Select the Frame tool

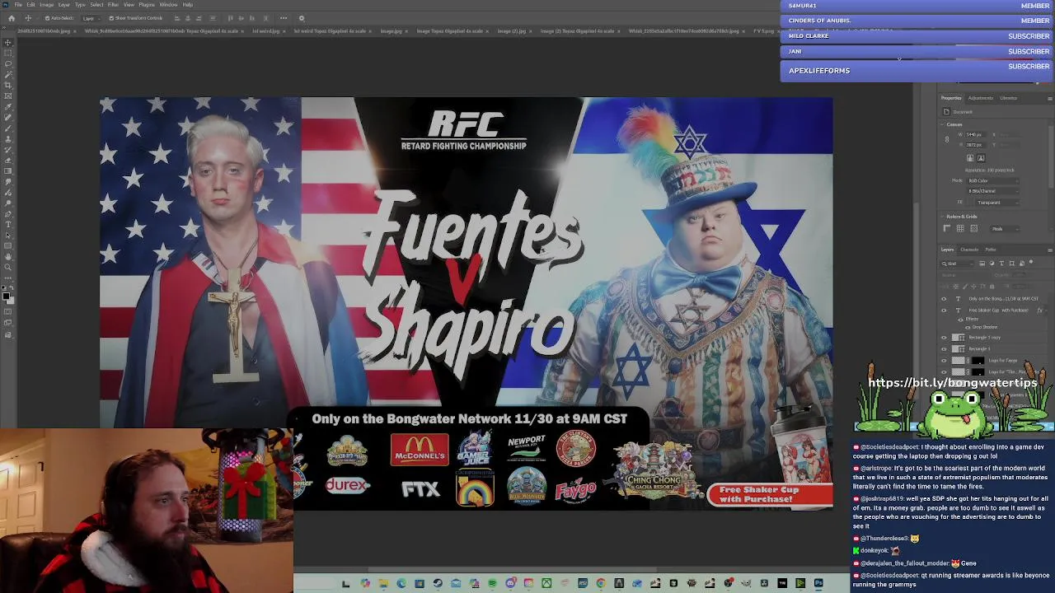point(8,96)
